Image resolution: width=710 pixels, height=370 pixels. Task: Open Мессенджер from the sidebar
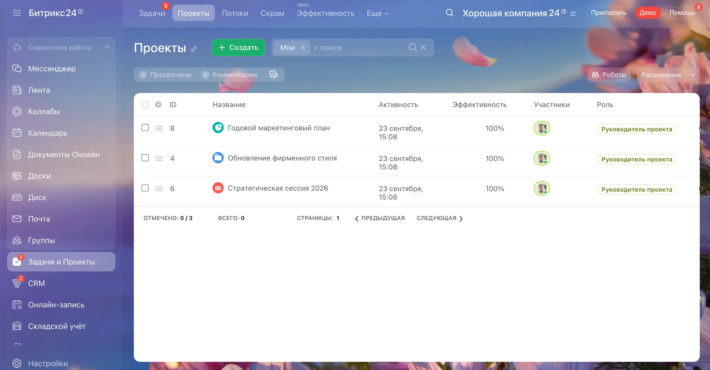[x=52, y=69]
